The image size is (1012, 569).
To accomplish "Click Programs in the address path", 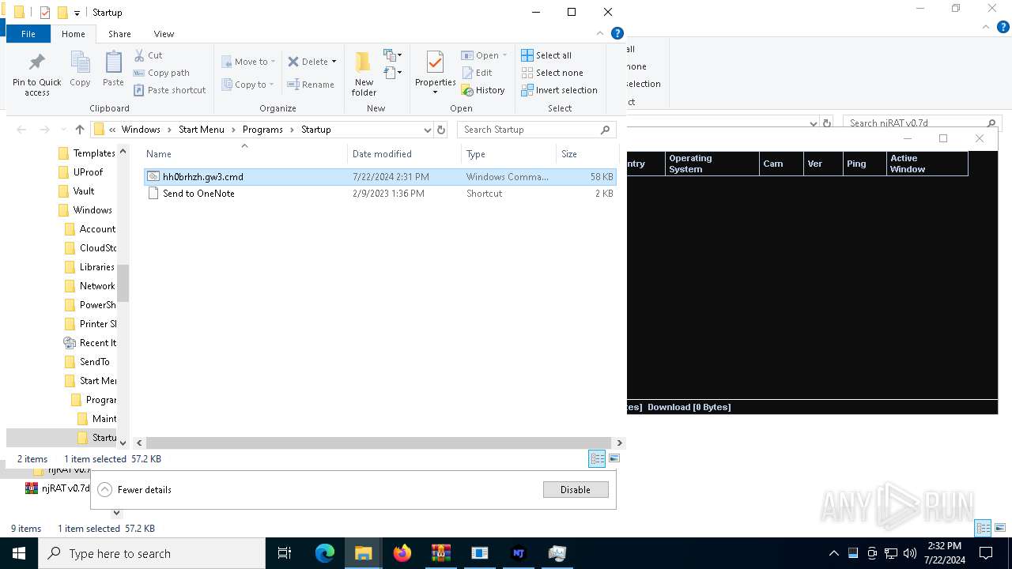I will (x=262, y=130).
